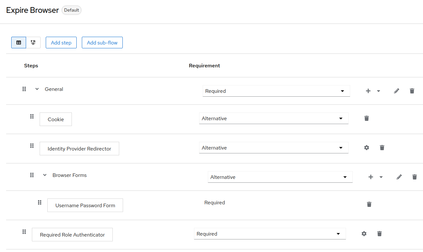The height and width of the screenshot is (252, 423).
Task: Open Browser Forms requirement dropdown
Action: point(280,177)
